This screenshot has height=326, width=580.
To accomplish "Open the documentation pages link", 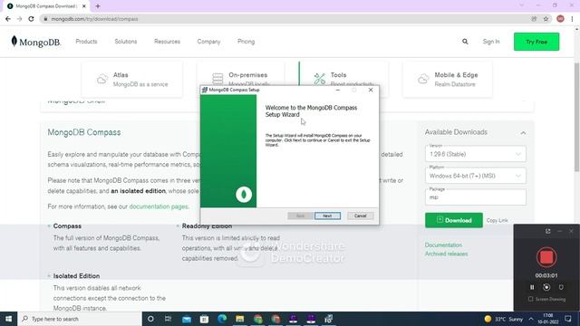I will [x=159, y=206].
